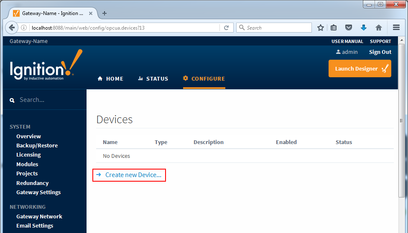
Task: Open Gateway Settings in the sidebar
Action: point(38,192)
